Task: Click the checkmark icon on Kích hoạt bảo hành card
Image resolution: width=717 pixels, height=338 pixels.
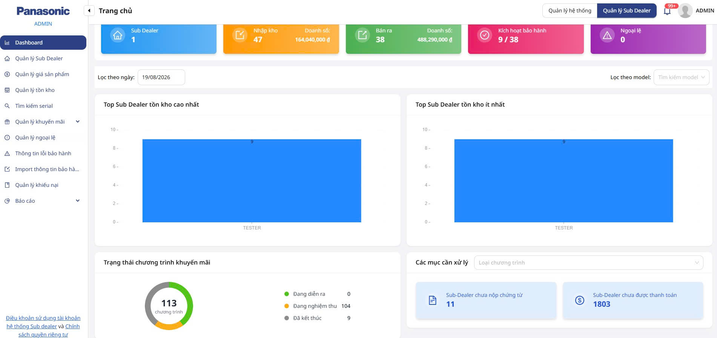Action: [x=485, y=35]
